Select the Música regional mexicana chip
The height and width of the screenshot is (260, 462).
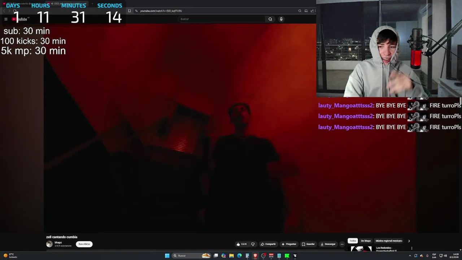pyautogui.click(x=389, y=241)
